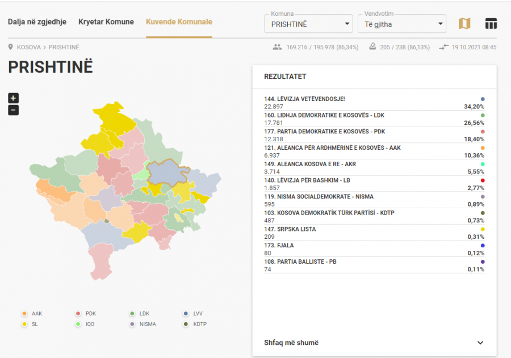Click IQO legend color dot
The height and width of the screenshot is (358, 511).
78,324
